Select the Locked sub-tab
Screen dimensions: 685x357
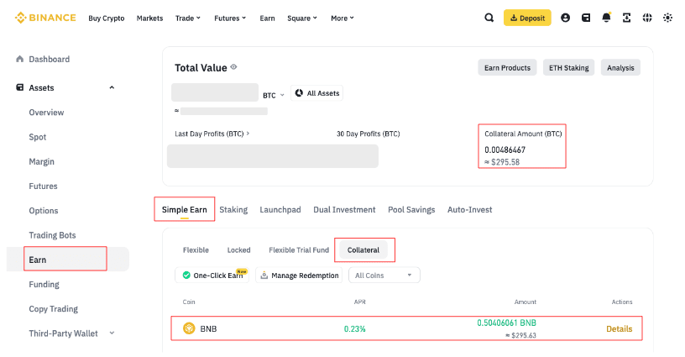[238, 250]
